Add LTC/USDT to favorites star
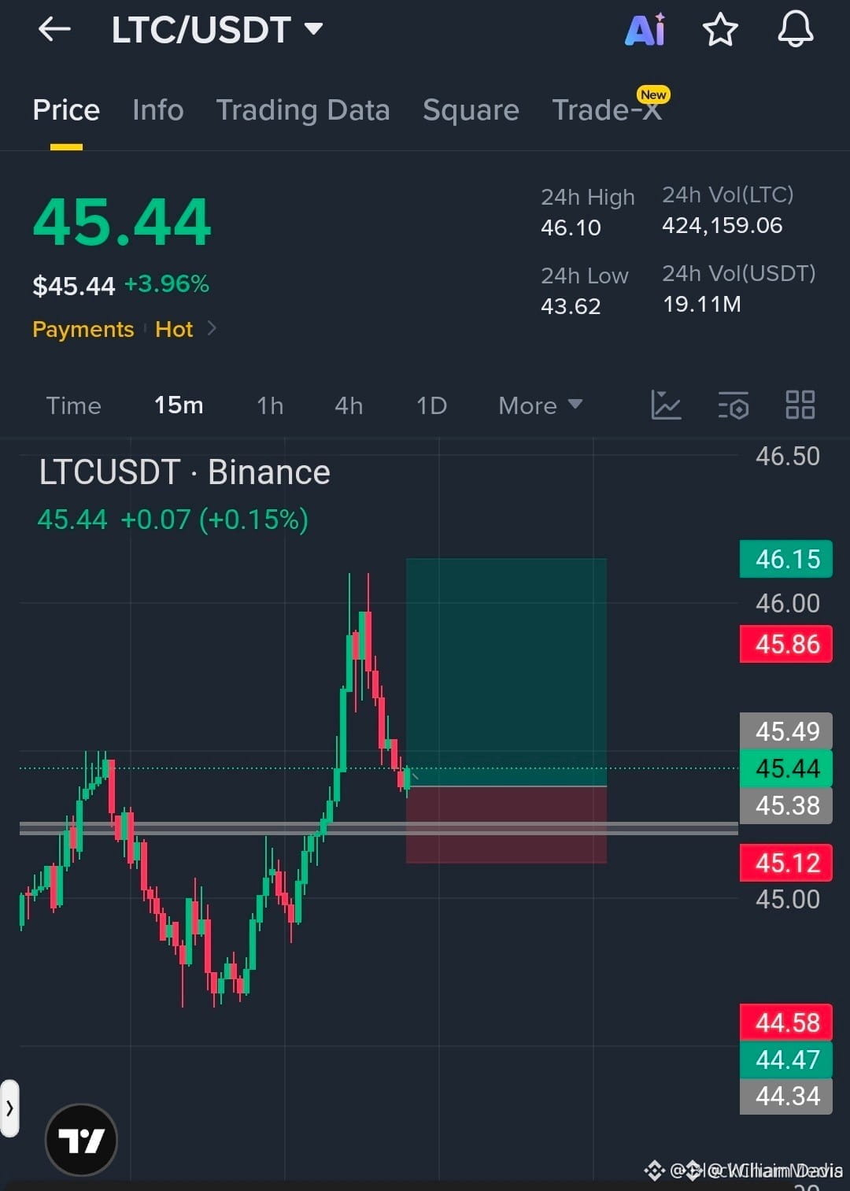Viewport: 850px width, 1191px height. point(719,30)
